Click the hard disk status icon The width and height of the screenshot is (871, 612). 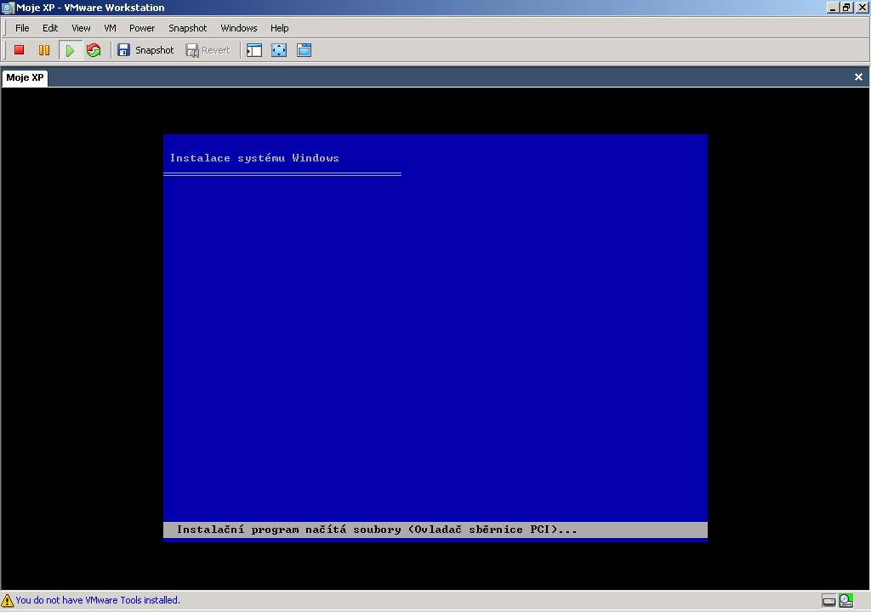click(x=828, y=600)
